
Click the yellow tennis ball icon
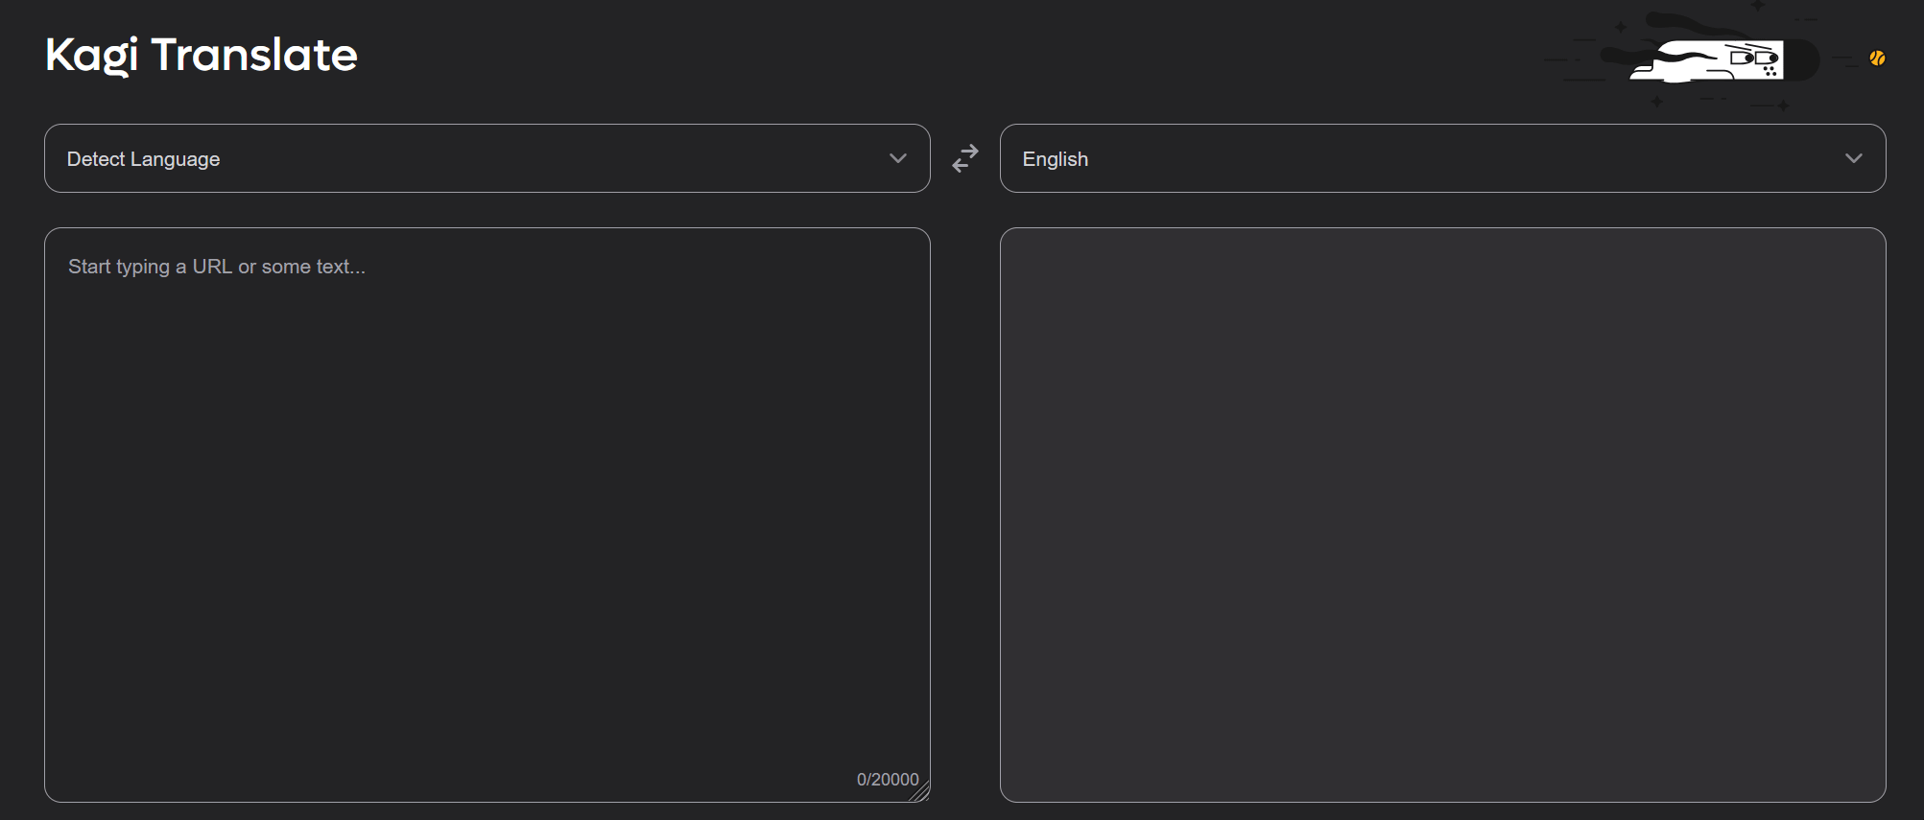[x=1877, y=59]
